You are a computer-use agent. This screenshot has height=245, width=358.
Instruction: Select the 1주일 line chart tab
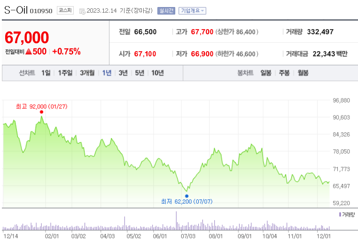(65, 73)
